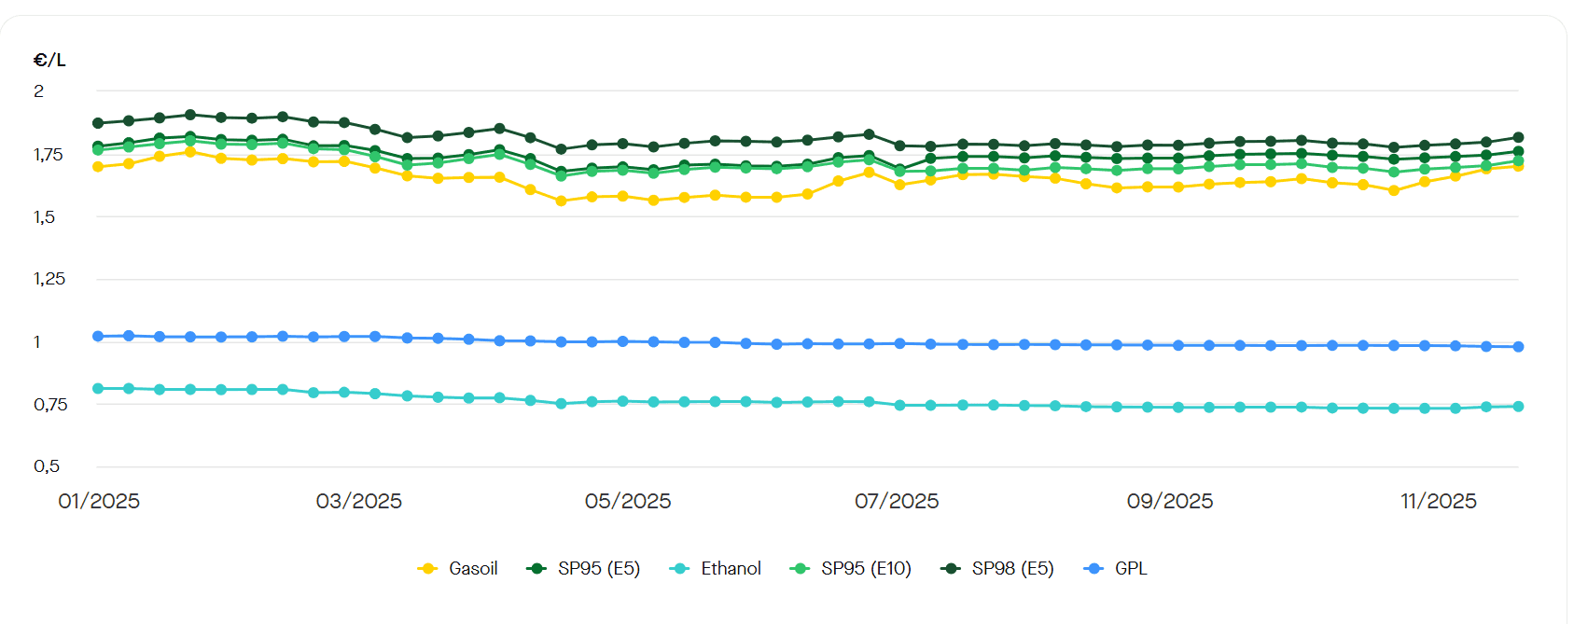Toggle SP98 (E5) series legend label
Viewport: 1574px width, 624px height.
pyautogui.click(x=1012, y=569)
